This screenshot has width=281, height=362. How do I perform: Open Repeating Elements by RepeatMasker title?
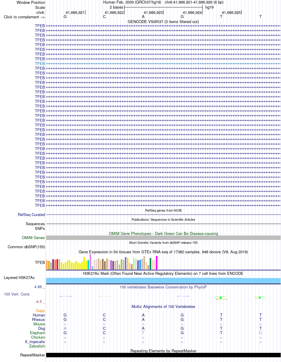[x=163, y=351]
